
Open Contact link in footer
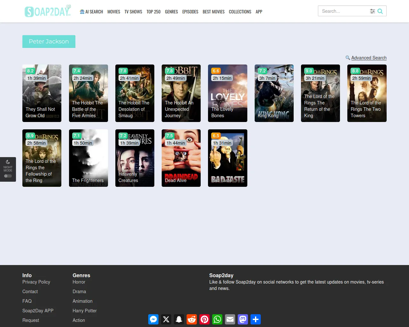(30, 292)
